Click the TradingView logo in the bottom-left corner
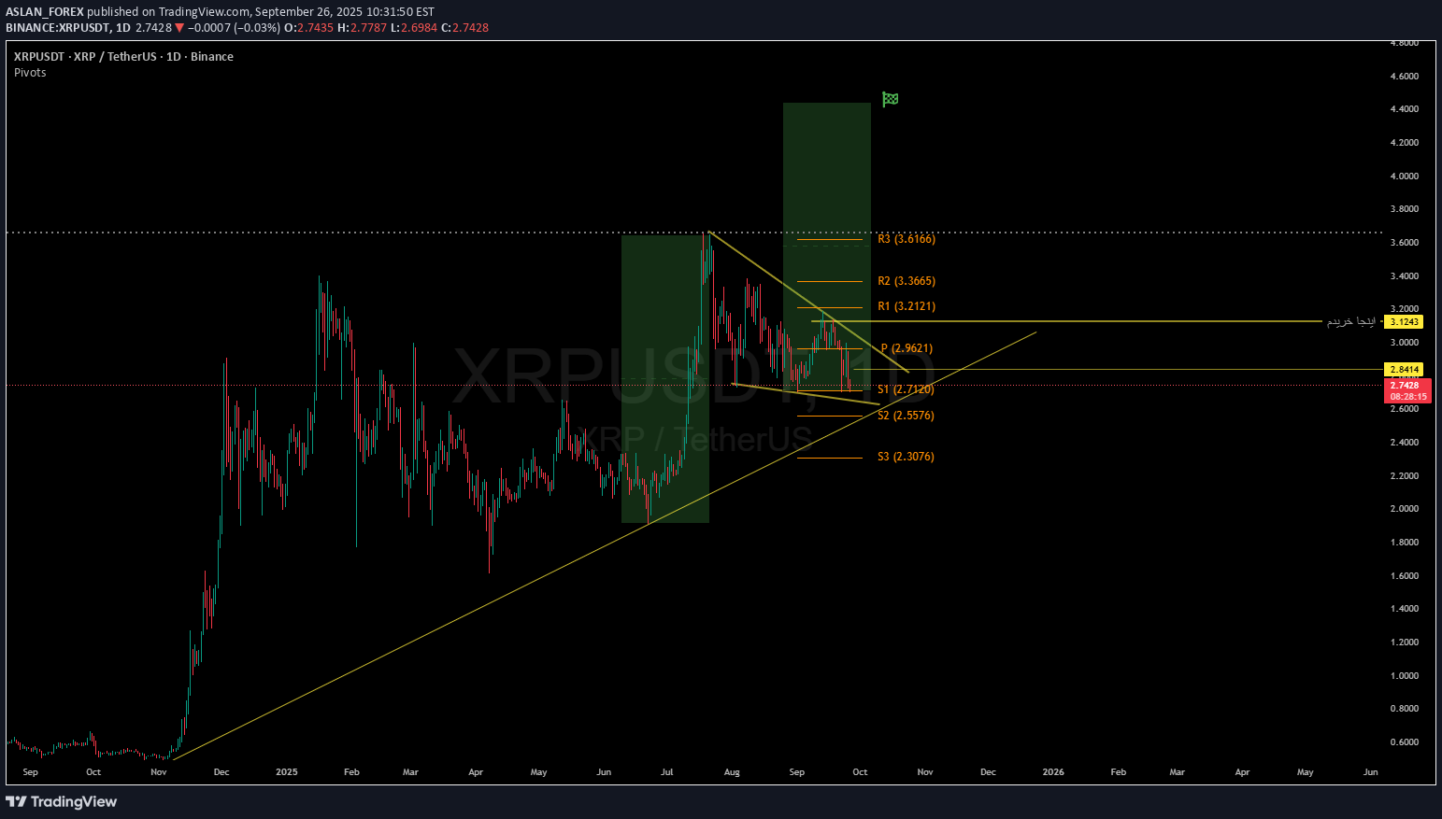 pos(62,801)
